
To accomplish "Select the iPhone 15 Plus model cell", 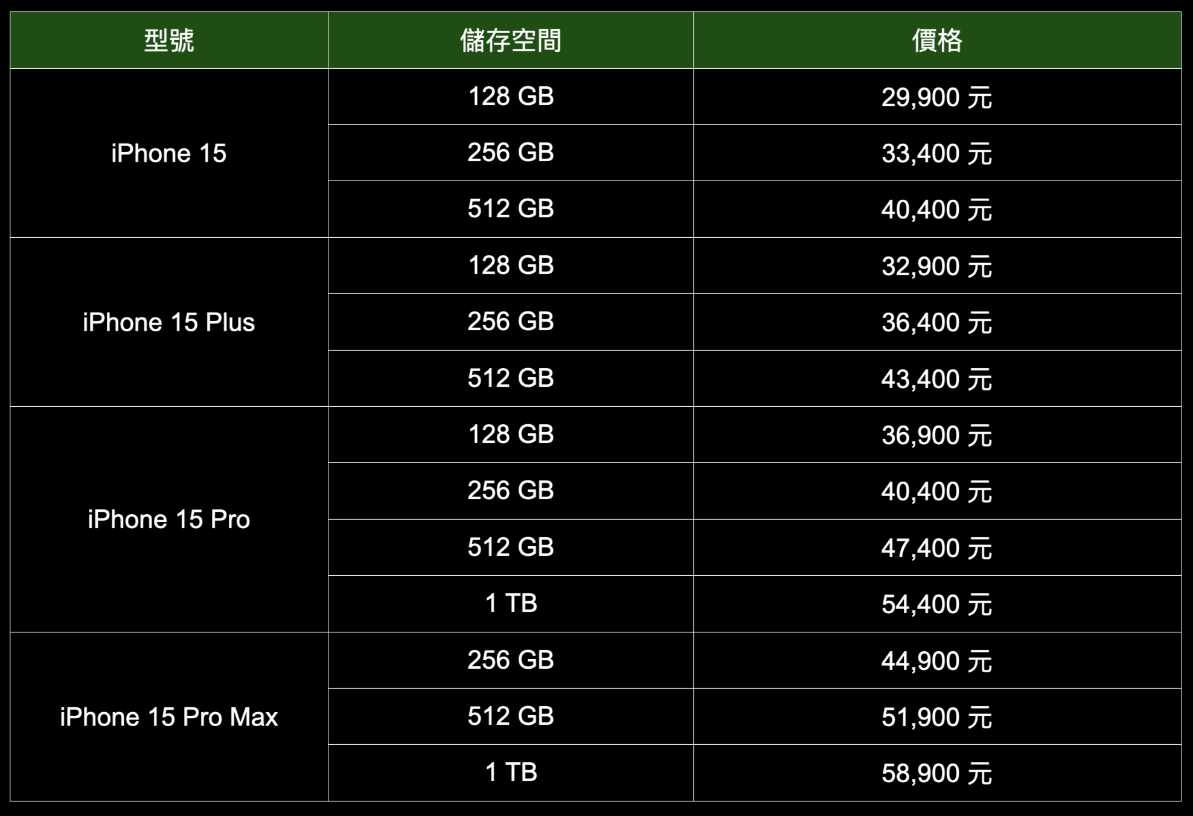I will point(169,322).
